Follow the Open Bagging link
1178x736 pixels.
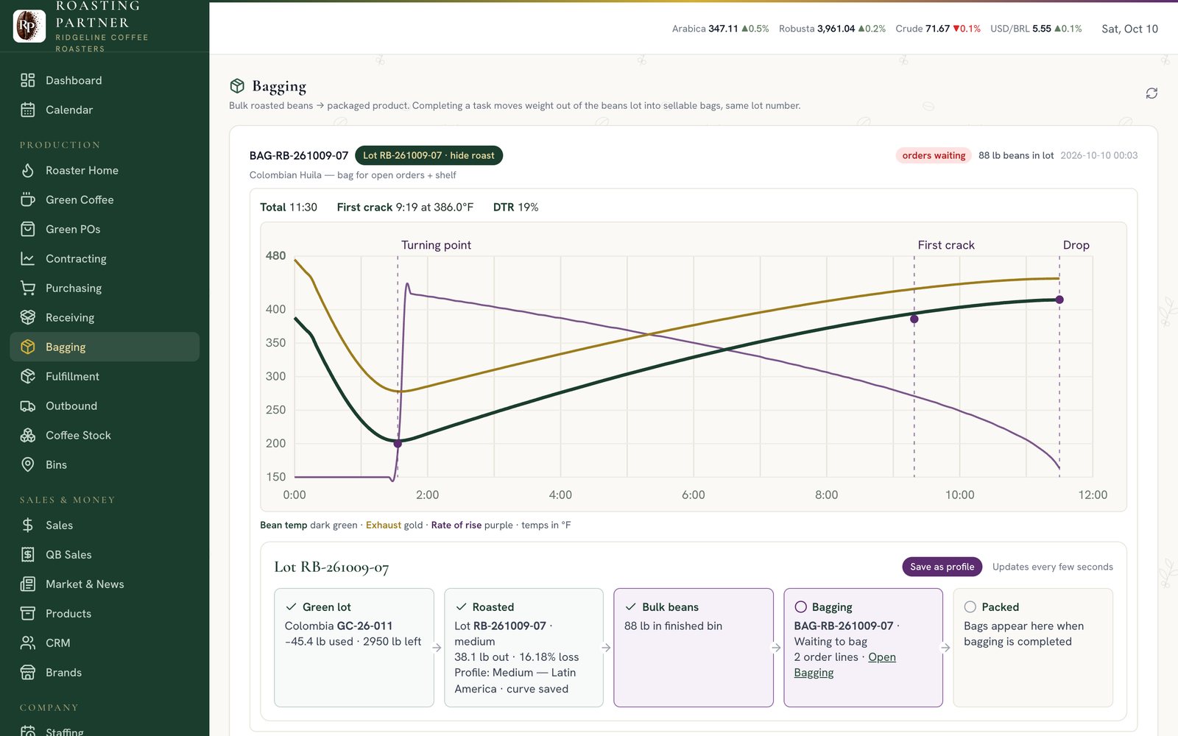pos(845,665)
